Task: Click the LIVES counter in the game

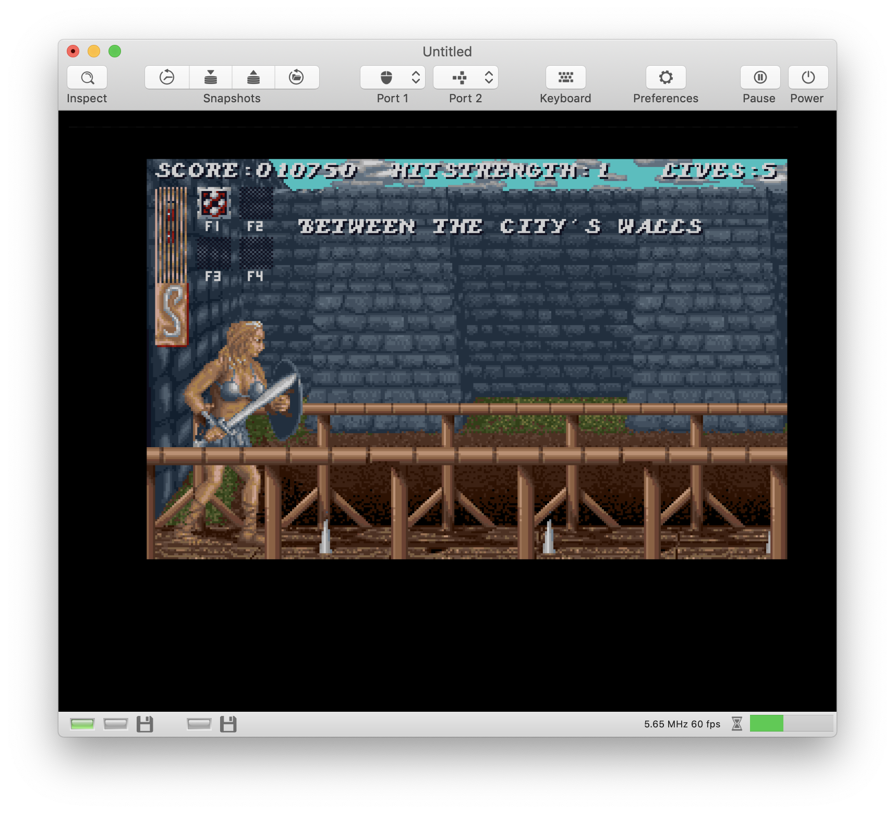Action: click(720, 171)
